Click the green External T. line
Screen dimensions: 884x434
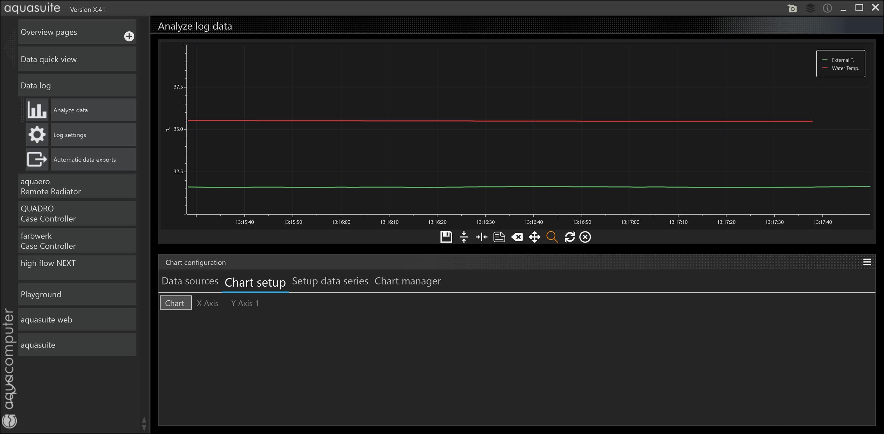point(528,187)
